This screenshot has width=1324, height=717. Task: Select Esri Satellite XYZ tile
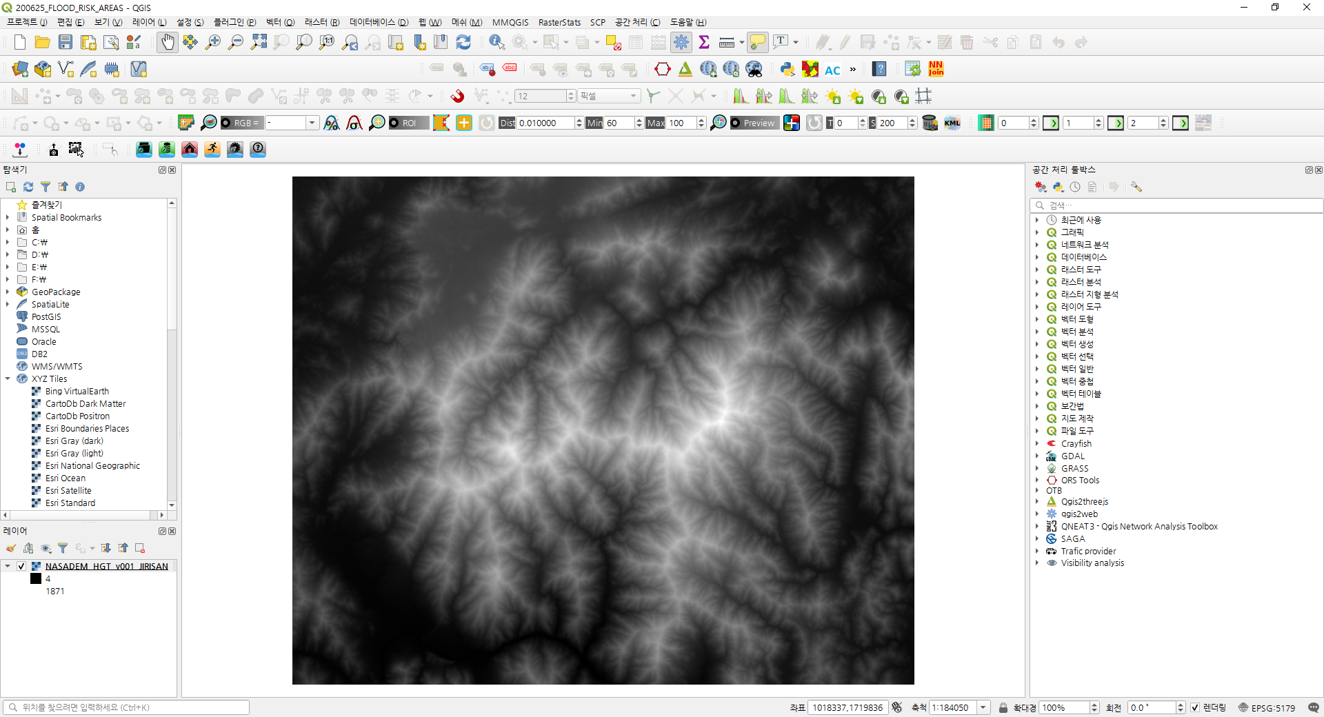click(68, 490)
